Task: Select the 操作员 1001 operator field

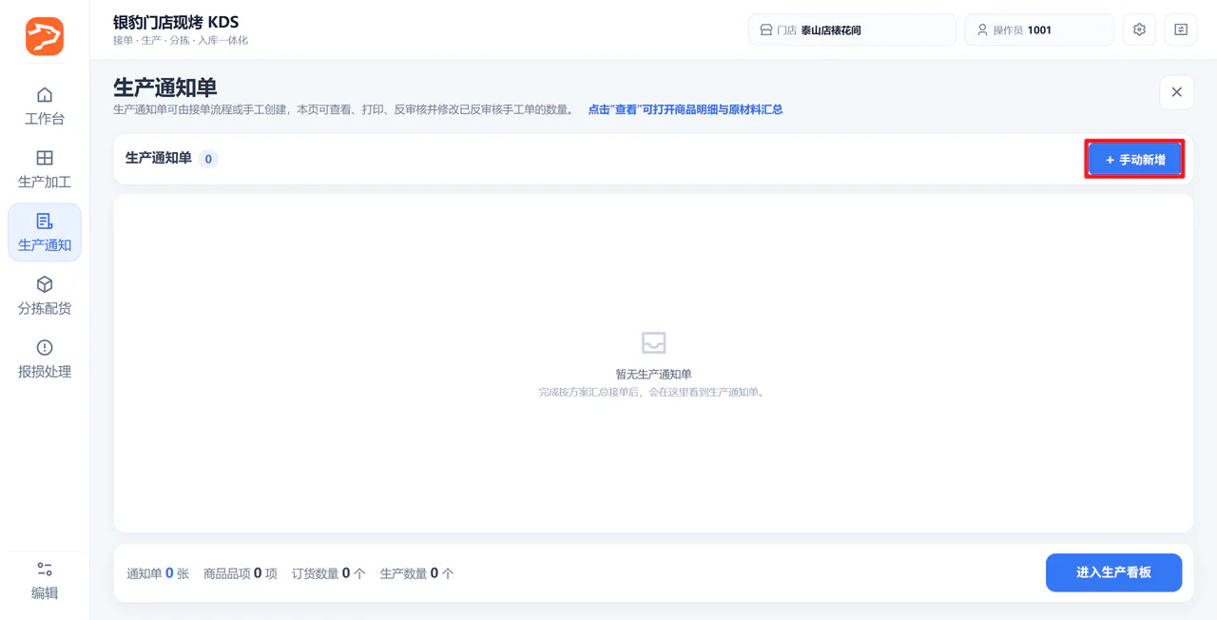Action: pos(1039,29)
